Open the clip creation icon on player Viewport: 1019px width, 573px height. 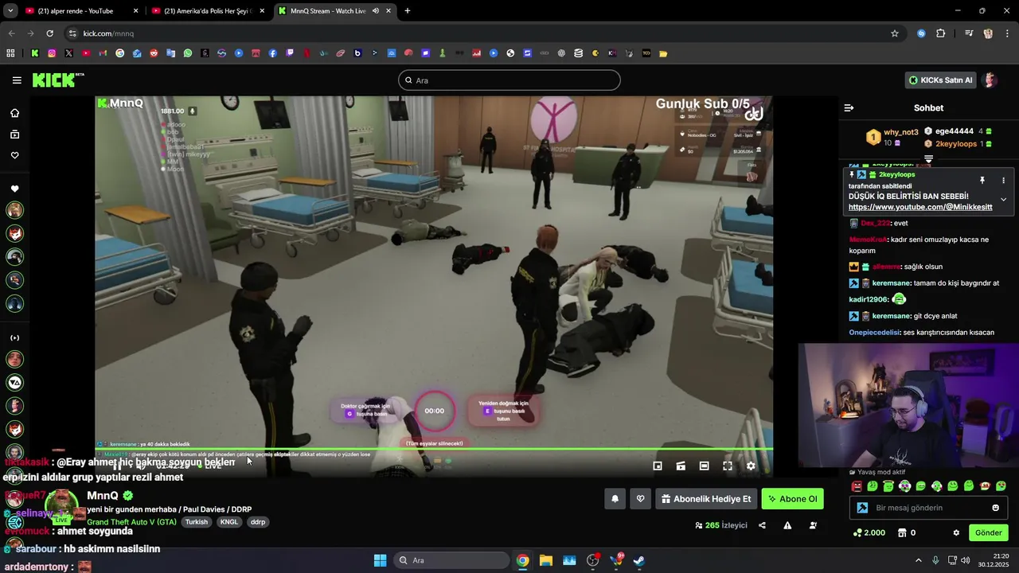tap(681, 466)
